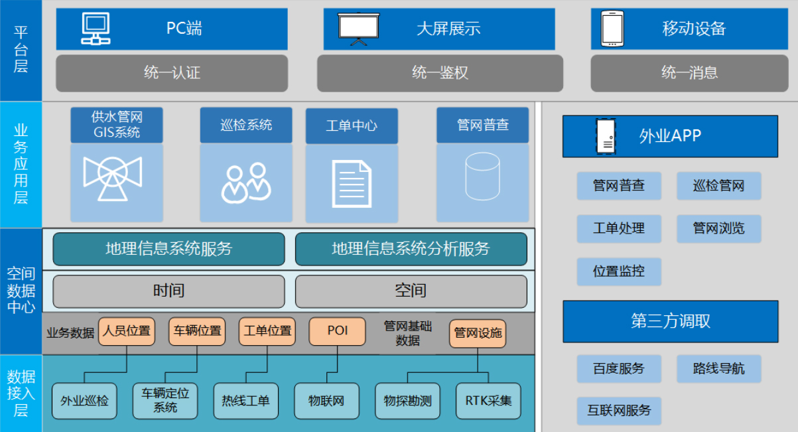Click the 管网普查 database cylinder icon
This screenshot has width=798, height=432.
click(482, 177)
